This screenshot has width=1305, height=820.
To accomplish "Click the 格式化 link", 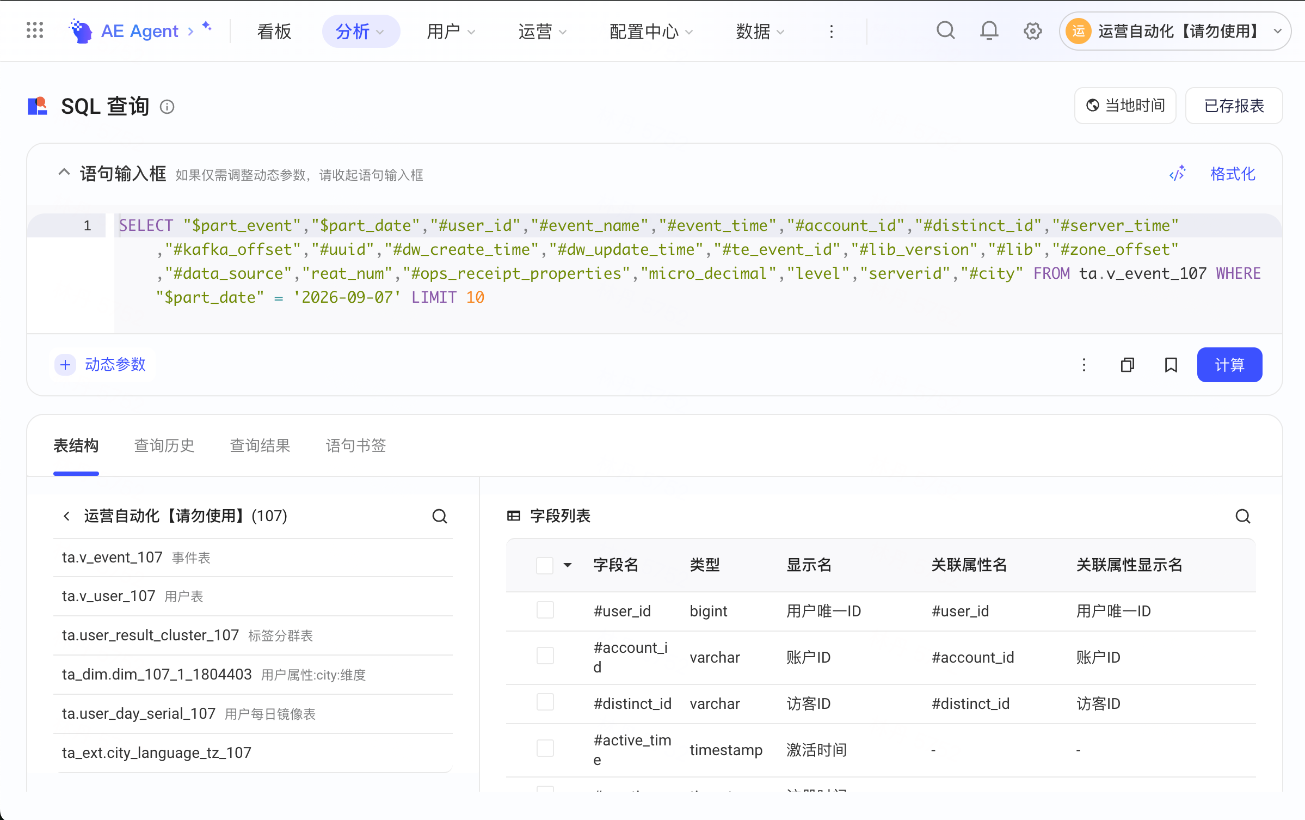I will (x=1233, y=174).
